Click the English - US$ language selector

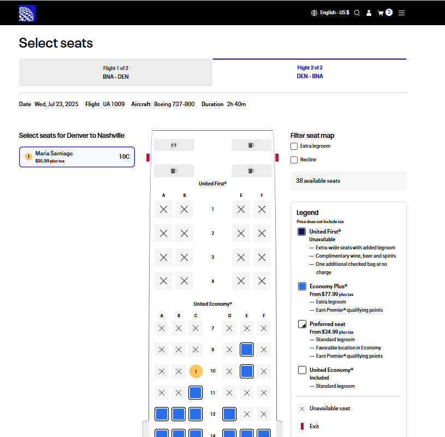click(x=335, y=13)
